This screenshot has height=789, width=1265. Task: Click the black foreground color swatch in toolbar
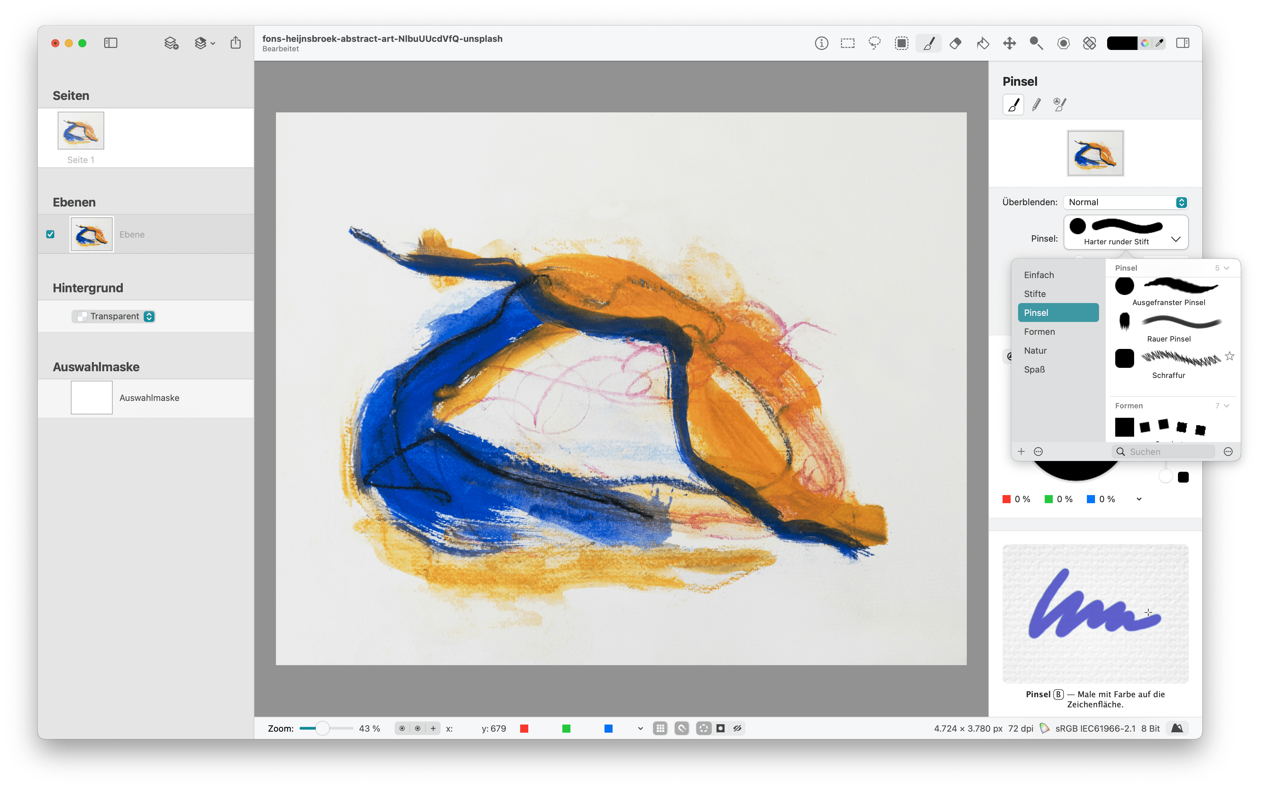(1122, 43)
